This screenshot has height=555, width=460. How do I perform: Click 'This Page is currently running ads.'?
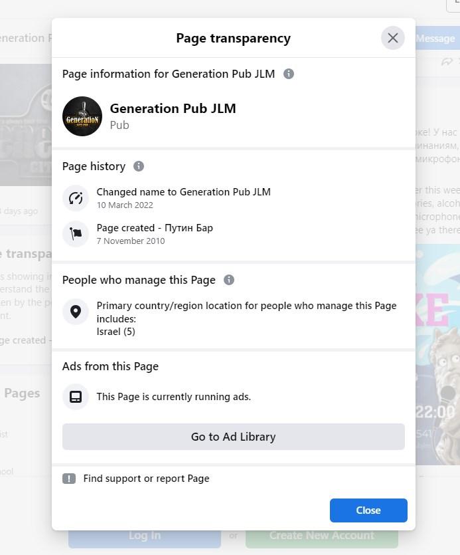(x=174, y=396)
